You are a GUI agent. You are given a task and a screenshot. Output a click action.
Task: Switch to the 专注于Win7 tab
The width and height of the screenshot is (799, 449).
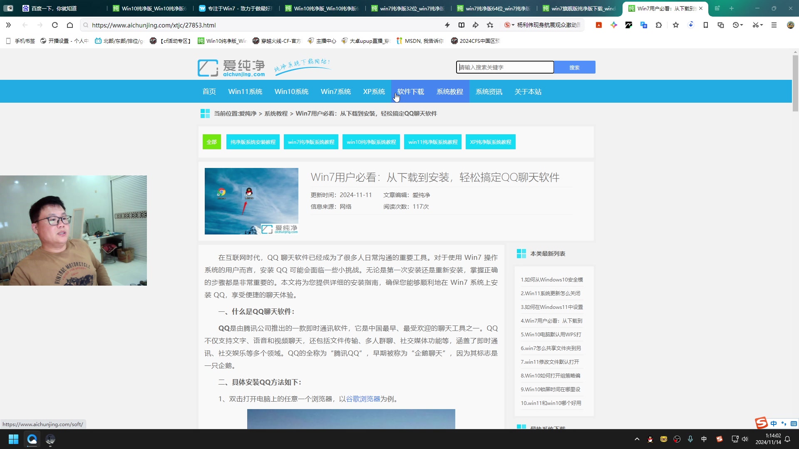click(x=235, y=8)
